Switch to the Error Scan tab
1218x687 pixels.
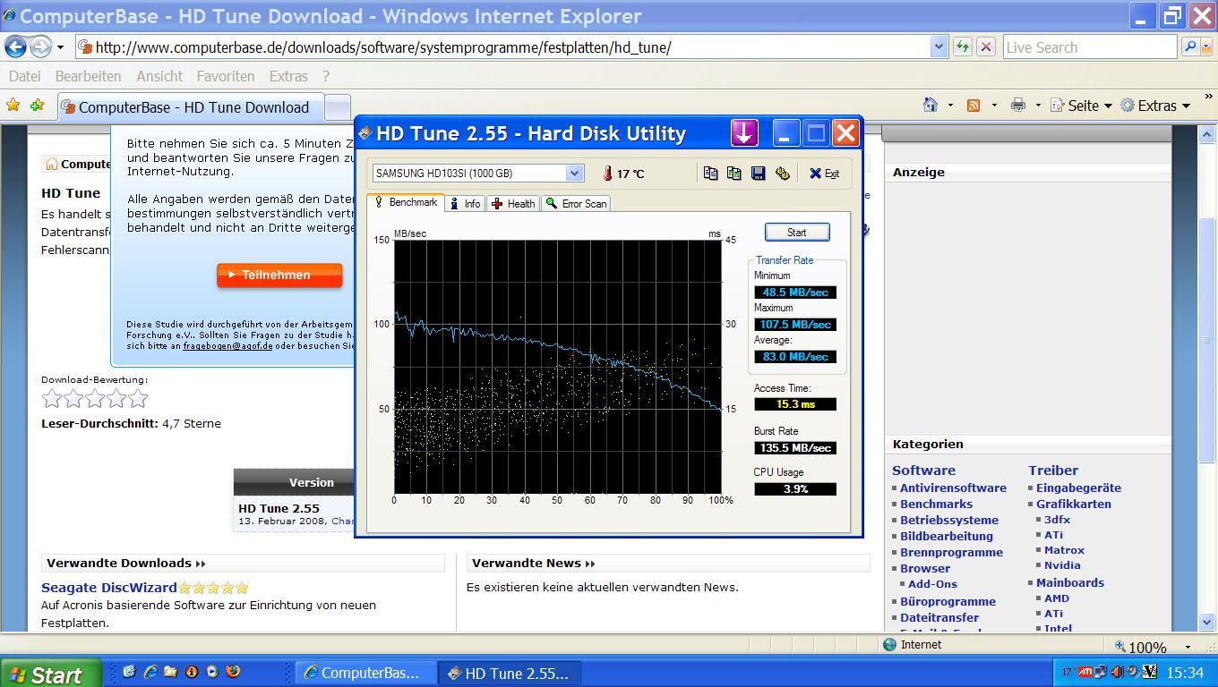click(x=576, y=204)
